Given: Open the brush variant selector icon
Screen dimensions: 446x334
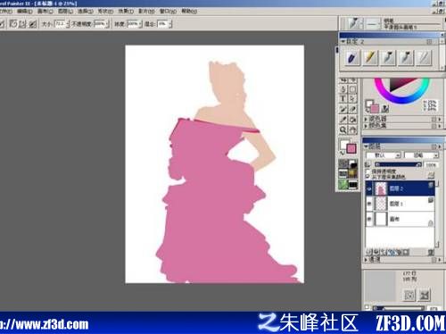Looking at the screenshot, I should [x=373, y=23].
